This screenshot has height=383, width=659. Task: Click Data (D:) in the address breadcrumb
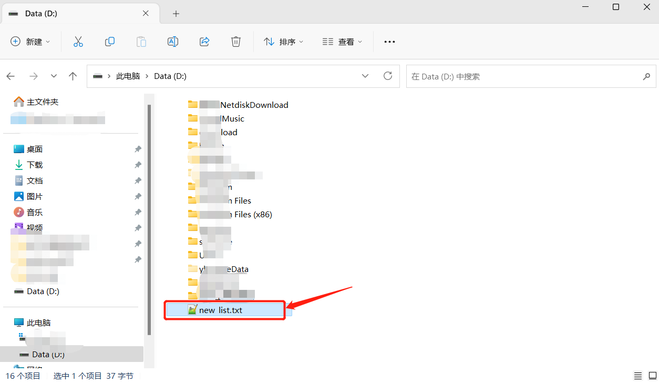coord(170,76)
